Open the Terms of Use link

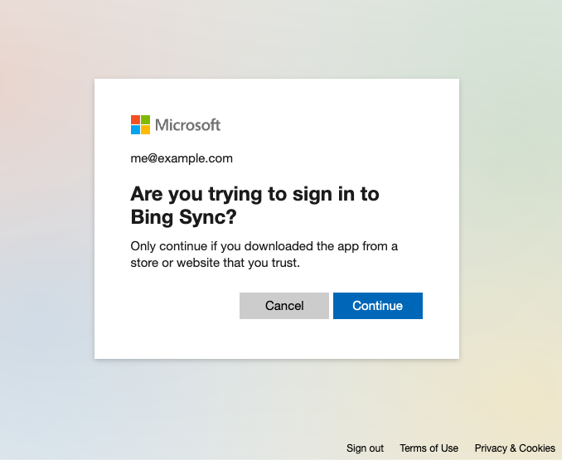[x=429, y=448]
